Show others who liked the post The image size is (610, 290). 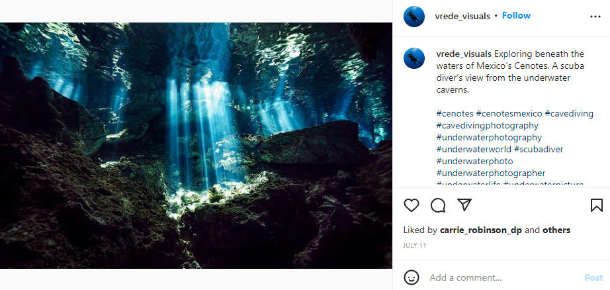556,230
